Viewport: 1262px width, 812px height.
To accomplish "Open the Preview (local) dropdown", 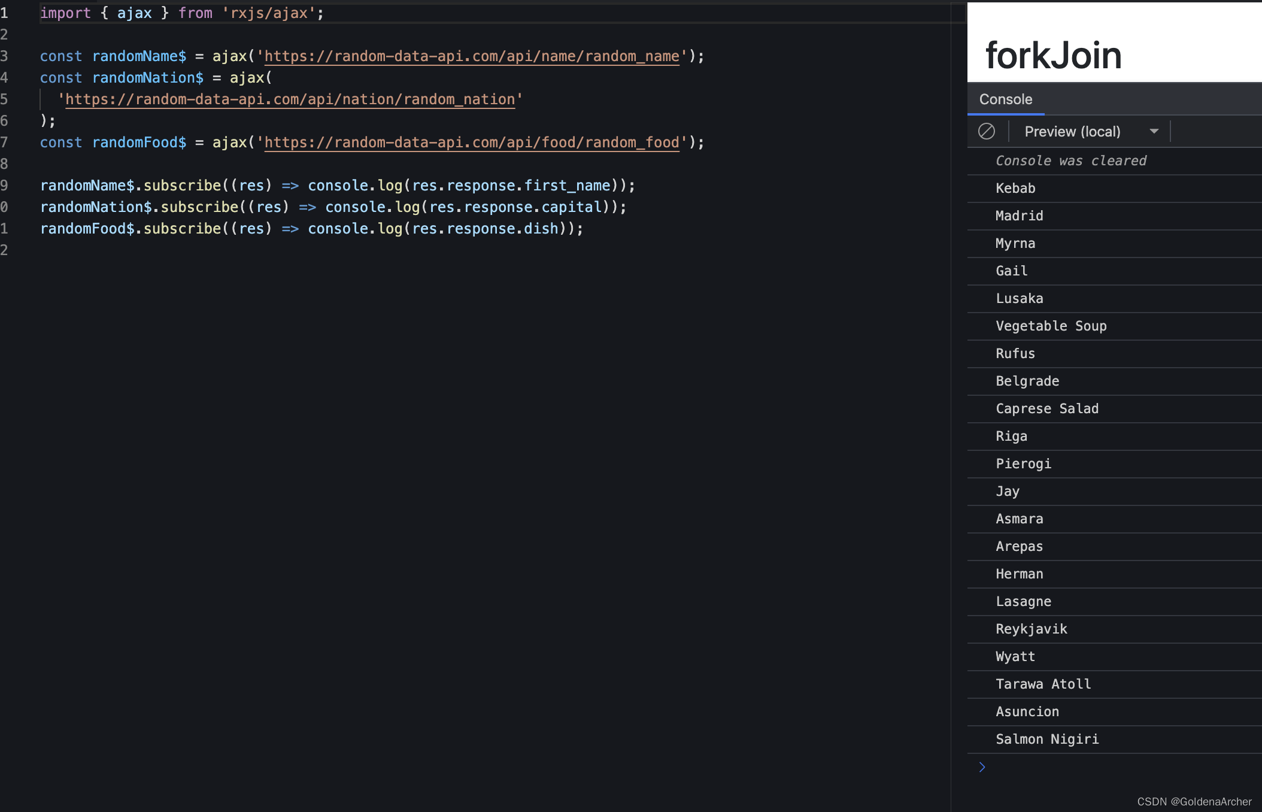I will (x=1090, y=131).
